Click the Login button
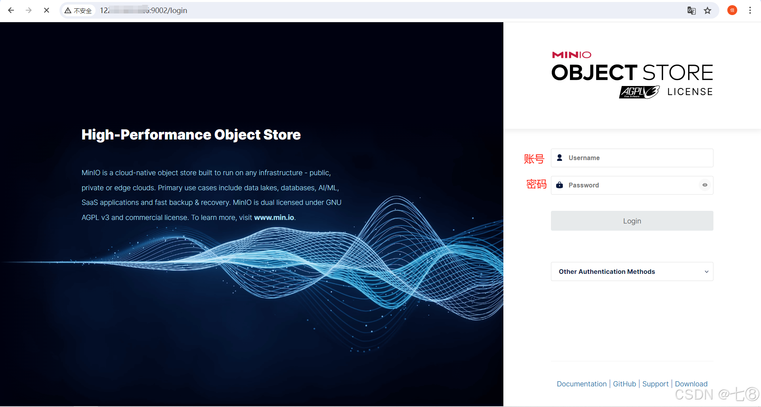This screenshot has height=407, width=761. click(x=632, y=221)
